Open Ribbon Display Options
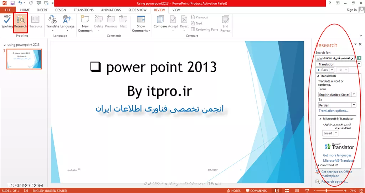 (338, 3)
